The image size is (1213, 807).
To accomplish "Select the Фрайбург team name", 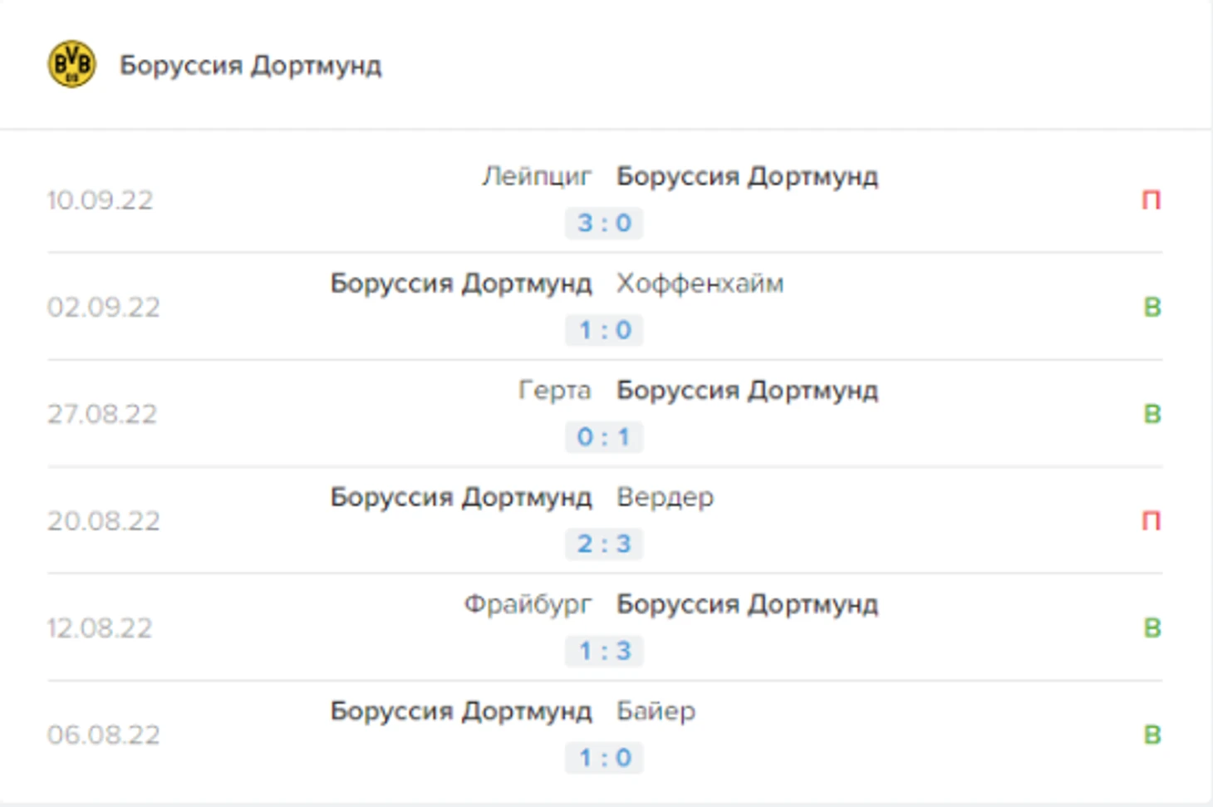I will point(528,604).
